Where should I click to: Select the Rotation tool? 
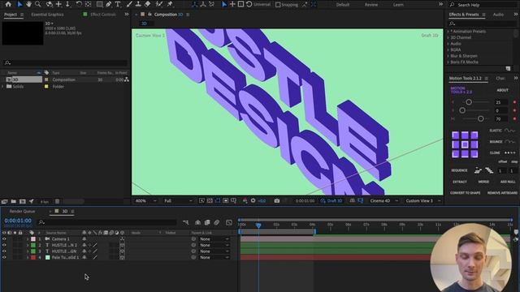(x=79, y=4)
